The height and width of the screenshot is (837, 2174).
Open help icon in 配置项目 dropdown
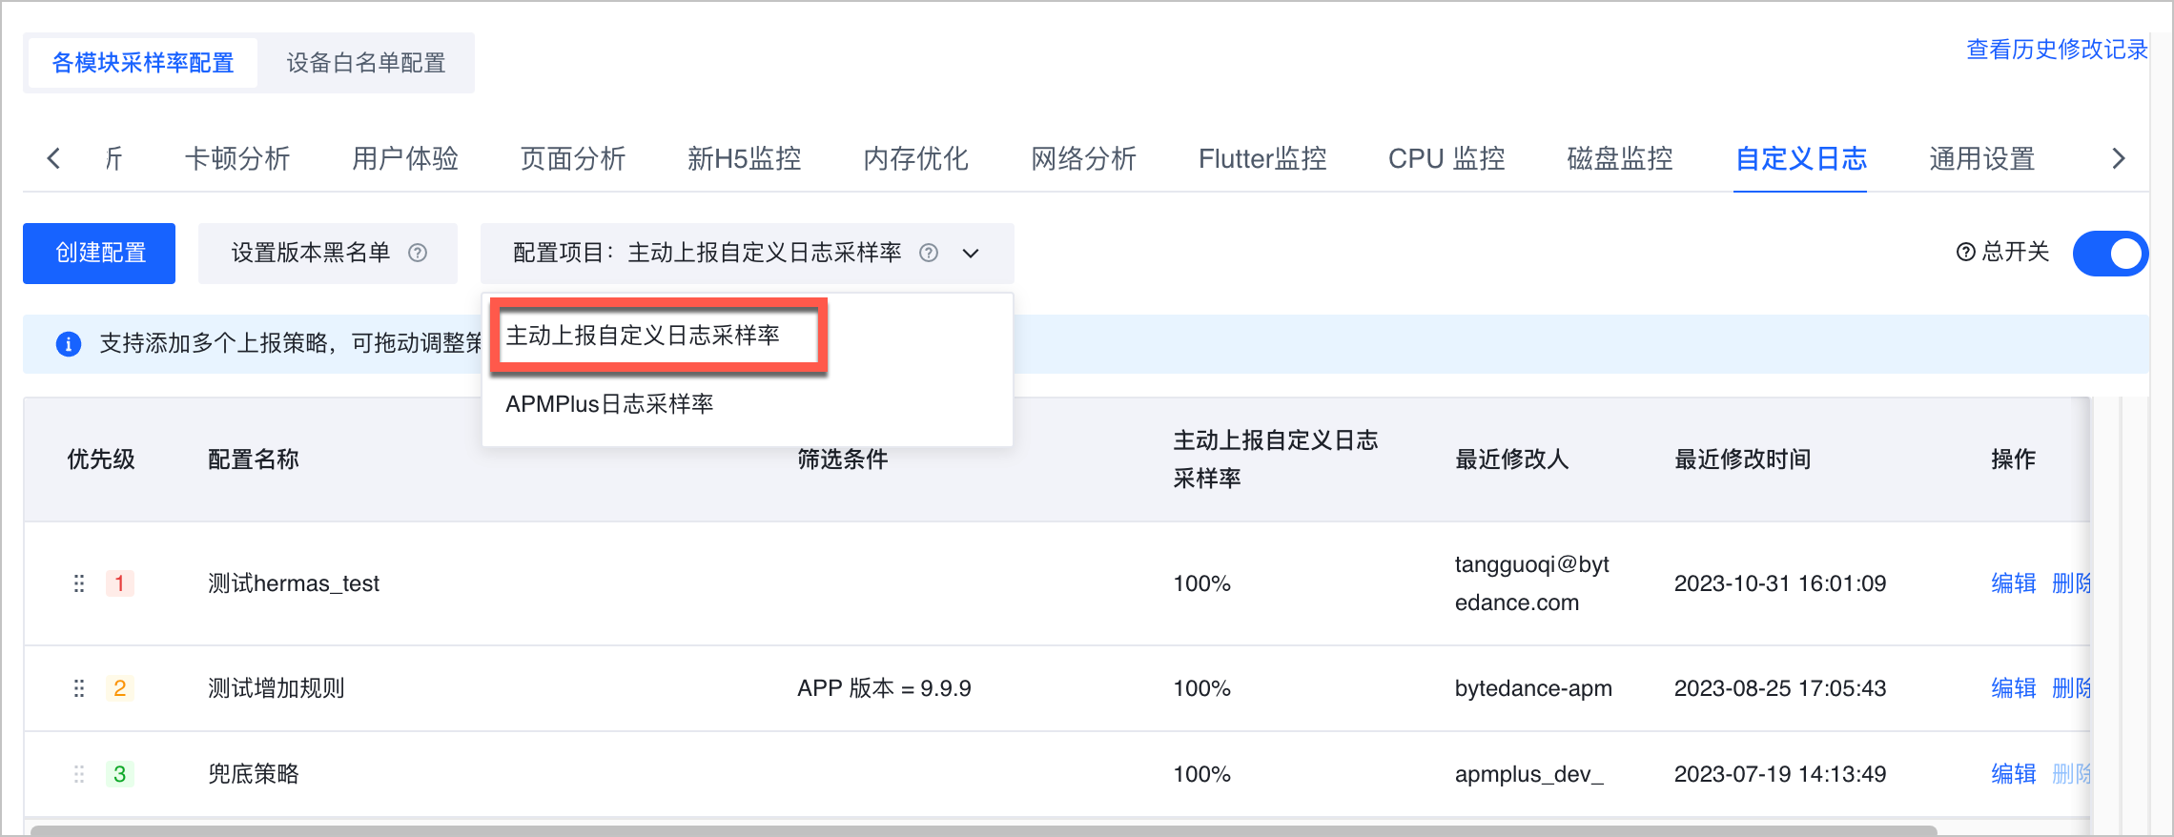(929, 253)
